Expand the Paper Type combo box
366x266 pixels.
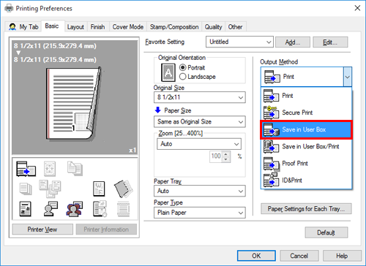click(x=200, y=213)
